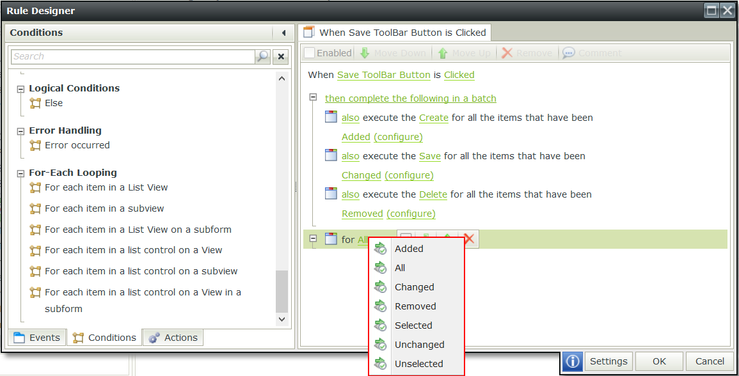
Task: Open (configure) next to Added
Action: (x=398, y=137)
